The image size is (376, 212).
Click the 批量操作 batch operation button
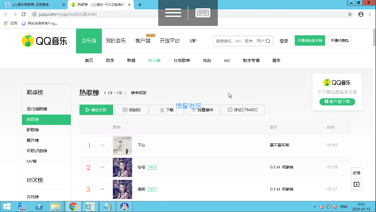(x=202, y=110)
